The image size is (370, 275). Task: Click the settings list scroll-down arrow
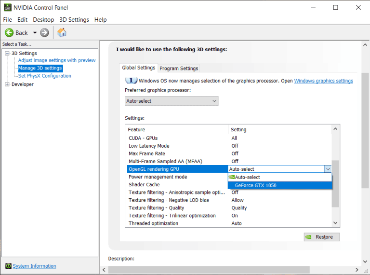[335, 222]
